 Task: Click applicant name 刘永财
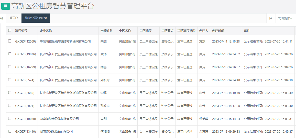[105, 80]
